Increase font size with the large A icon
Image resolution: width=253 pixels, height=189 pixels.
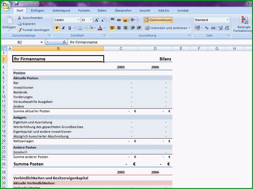click(97, 20)
